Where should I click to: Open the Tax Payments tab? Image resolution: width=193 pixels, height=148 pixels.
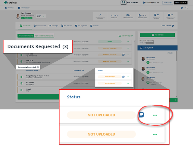(x=81, y=26)
